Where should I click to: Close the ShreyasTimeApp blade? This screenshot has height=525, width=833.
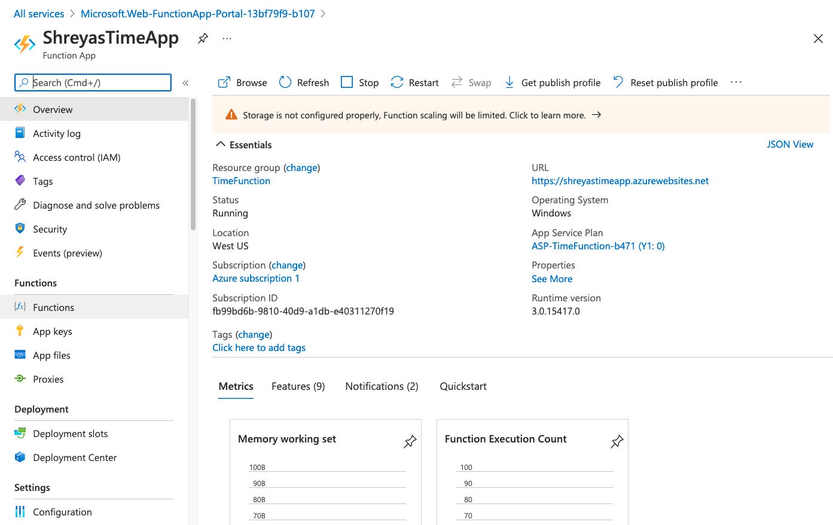coord(818,39)
